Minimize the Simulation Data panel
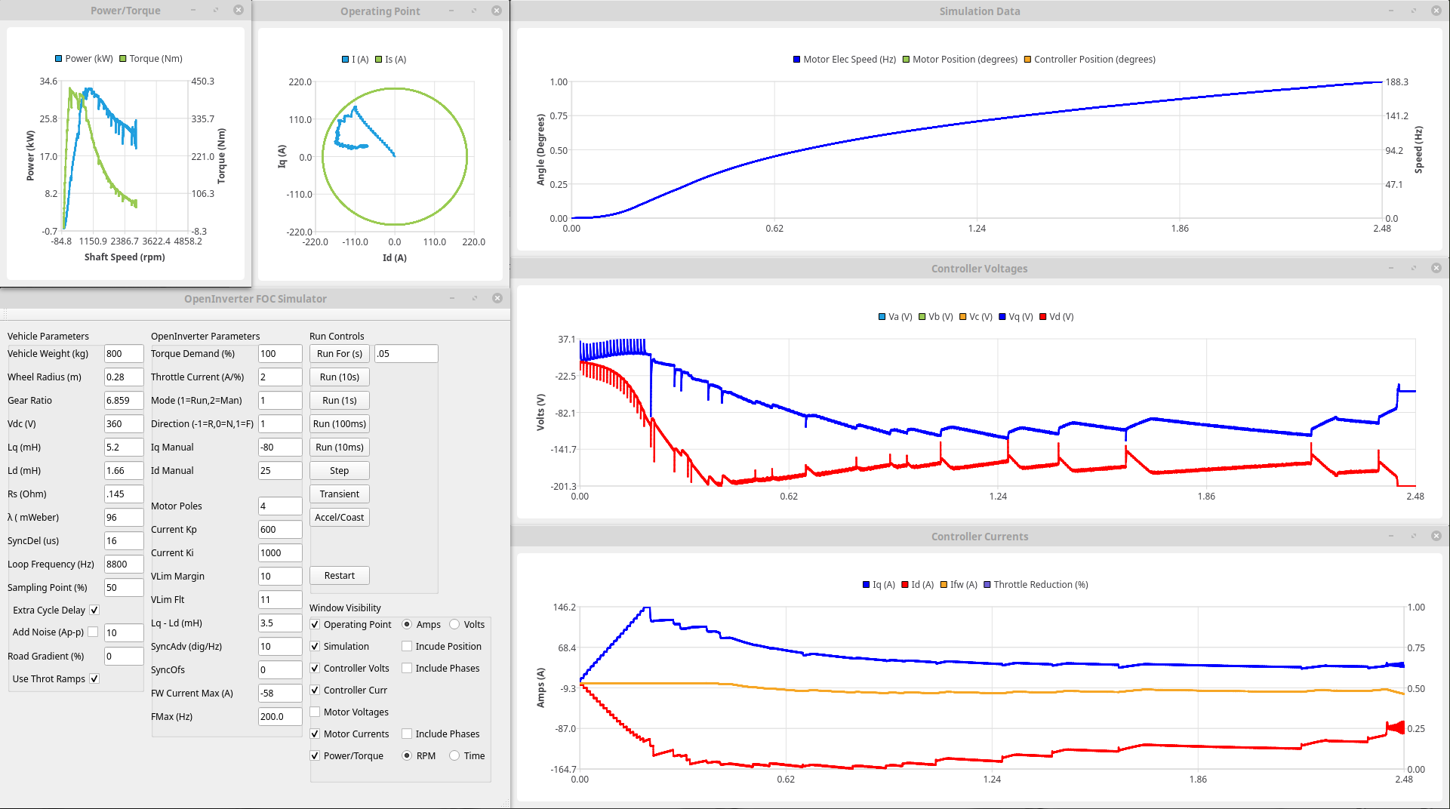The image size is (1450, 809). coord(1391,11)
